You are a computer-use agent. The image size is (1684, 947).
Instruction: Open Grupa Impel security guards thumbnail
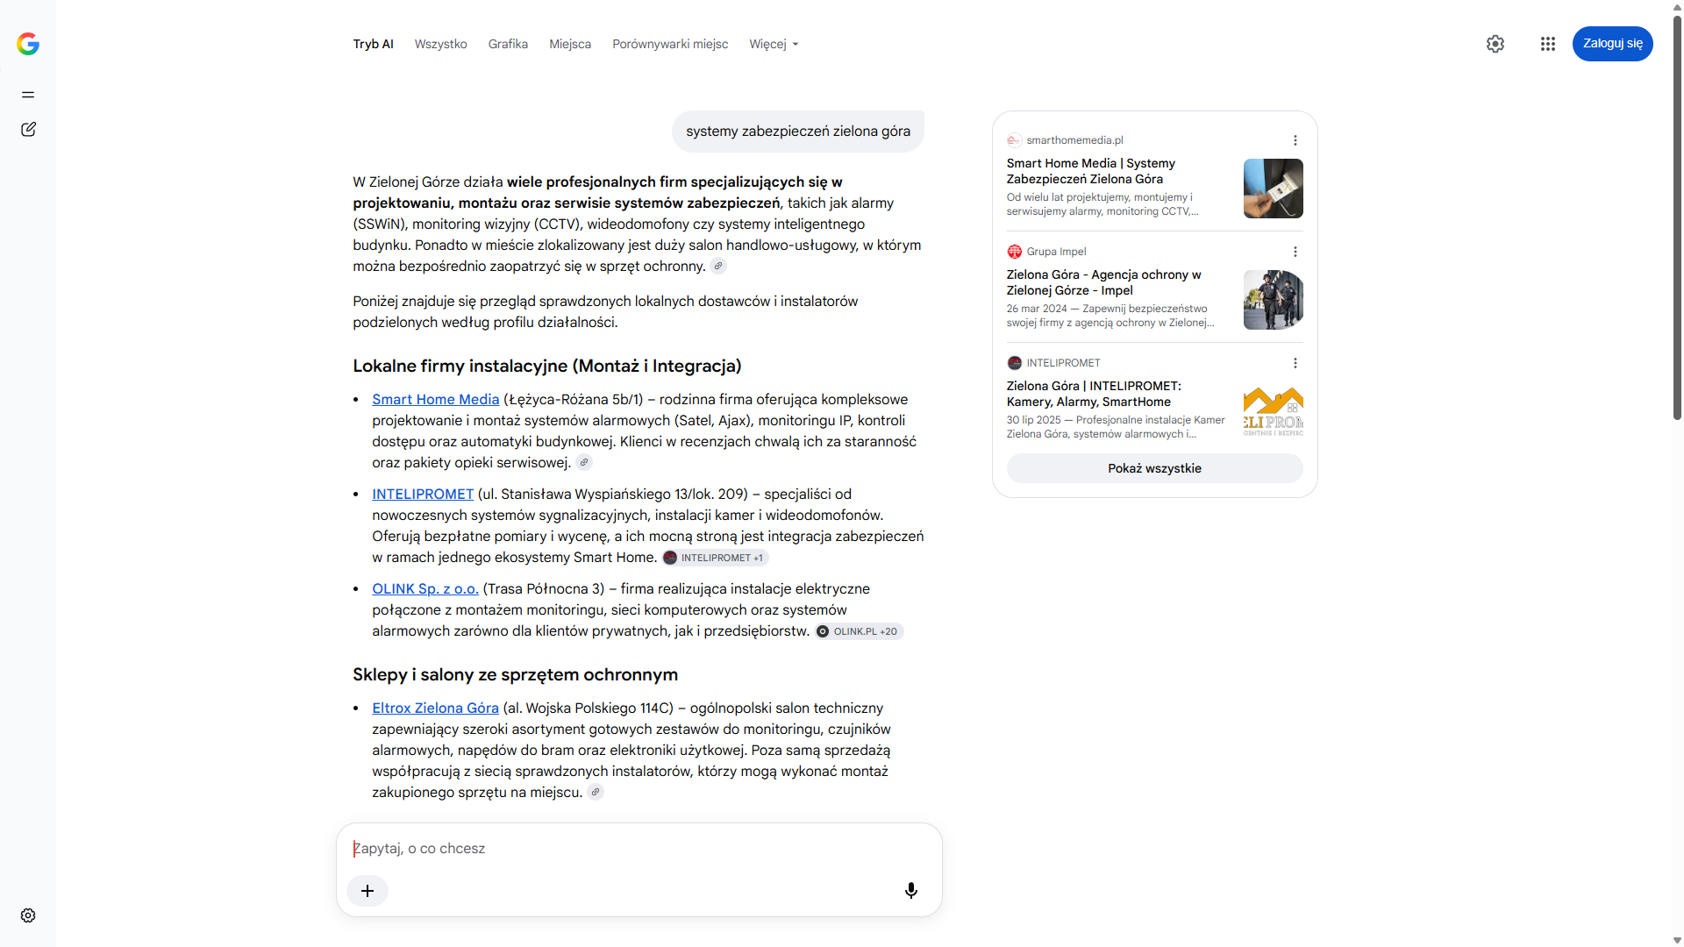(x=1274, y=300)
